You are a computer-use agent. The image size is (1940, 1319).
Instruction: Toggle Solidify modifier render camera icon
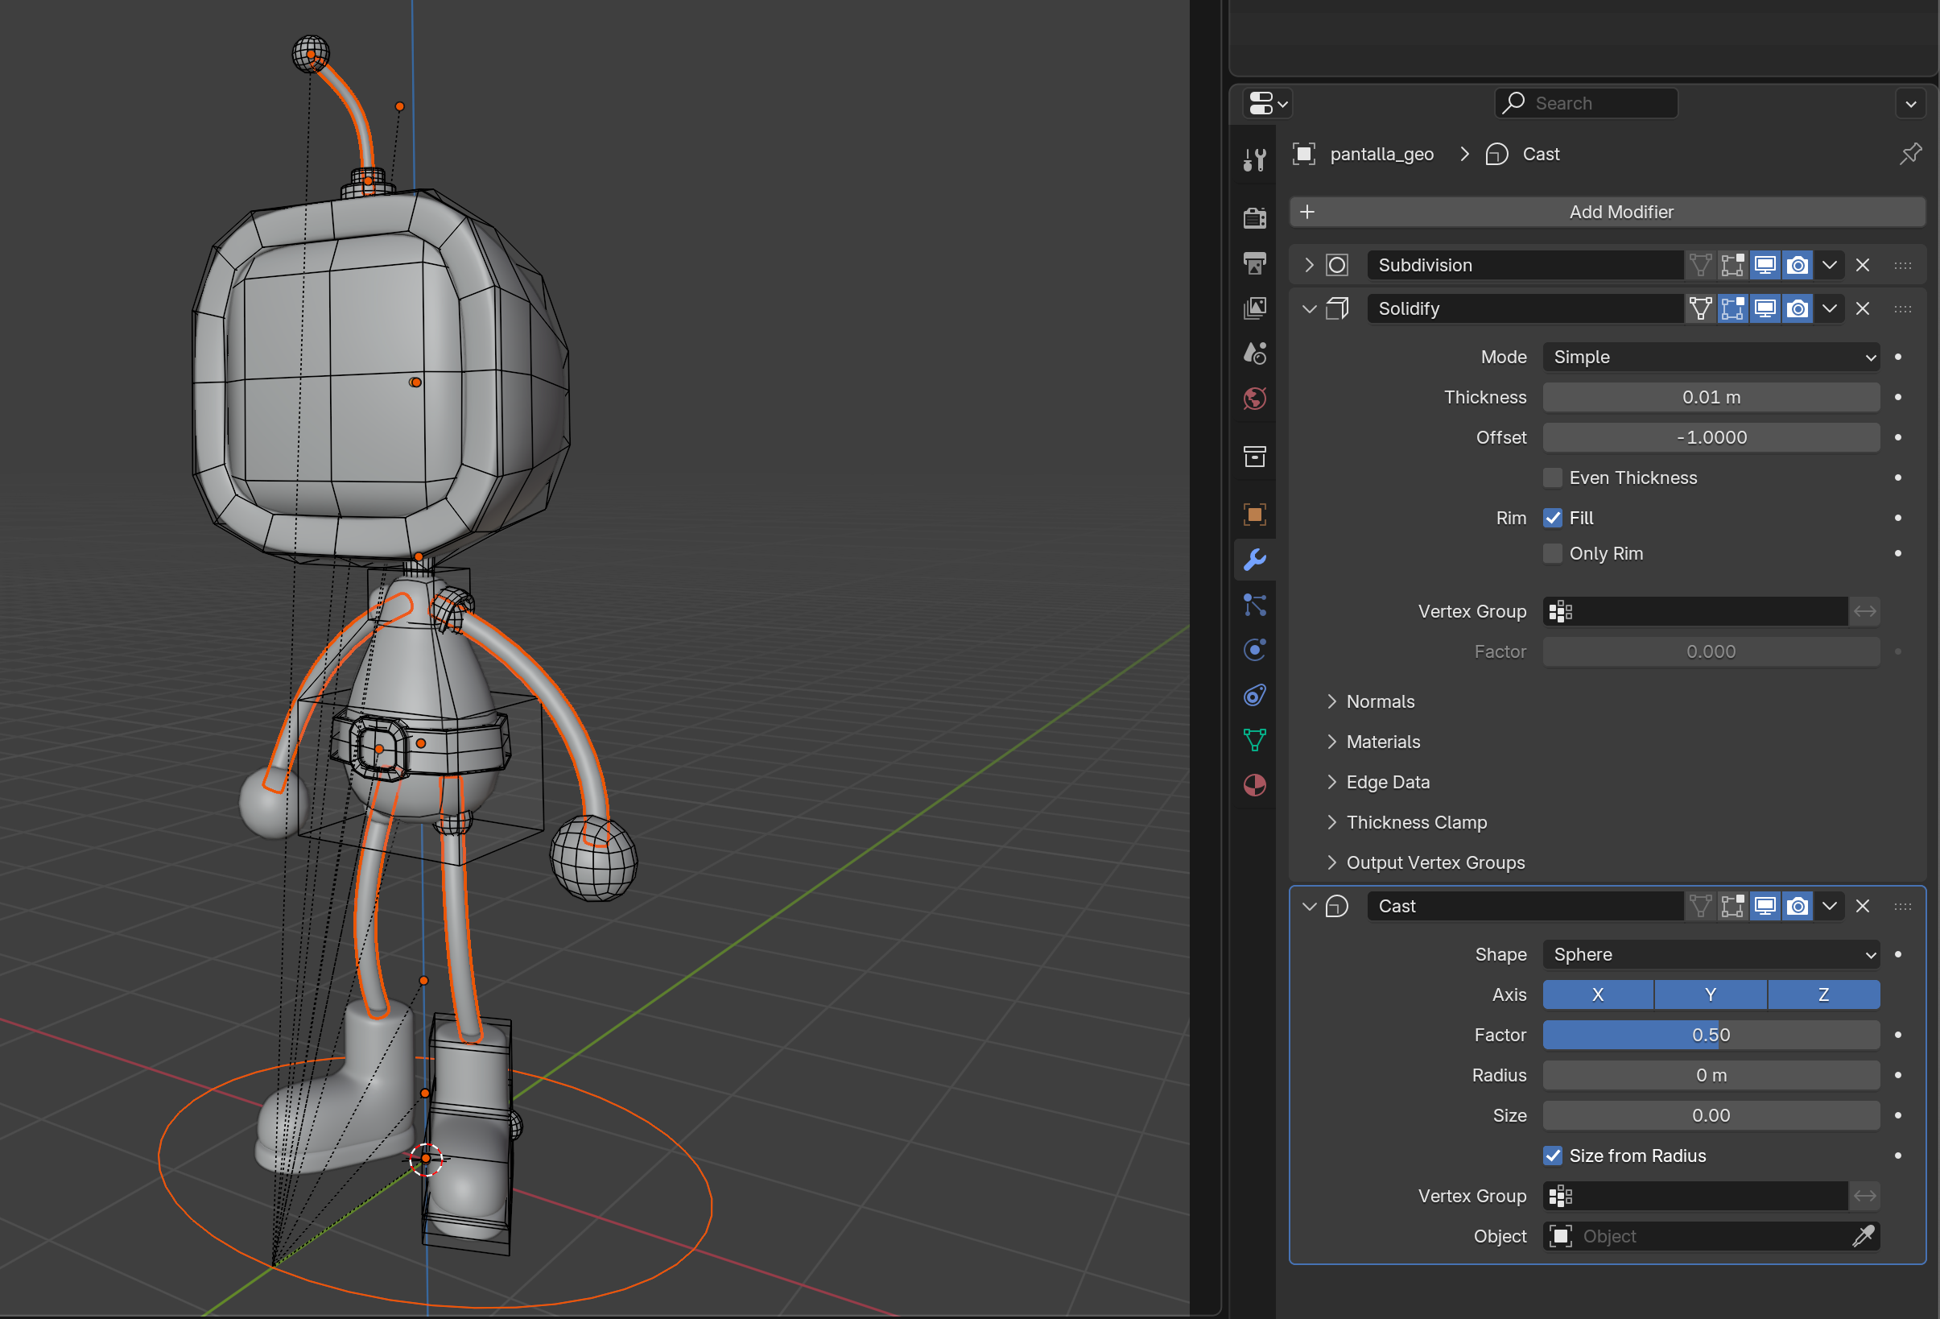(1798, 309)
